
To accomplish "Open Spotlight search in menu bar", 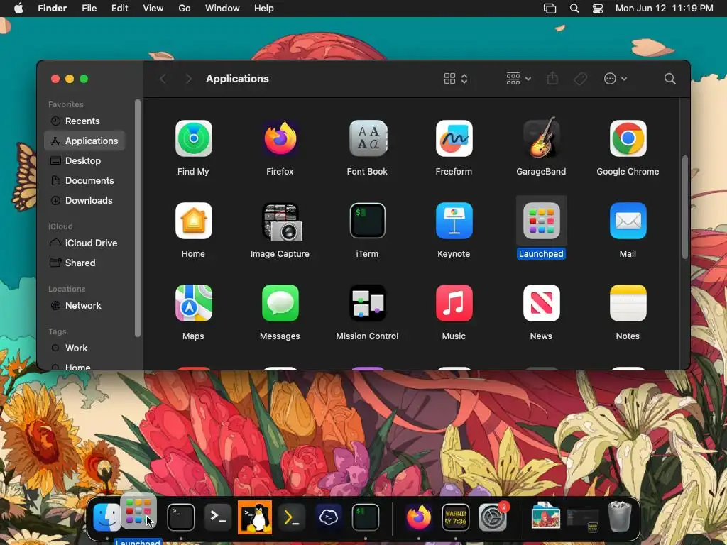I will (574, 9).
